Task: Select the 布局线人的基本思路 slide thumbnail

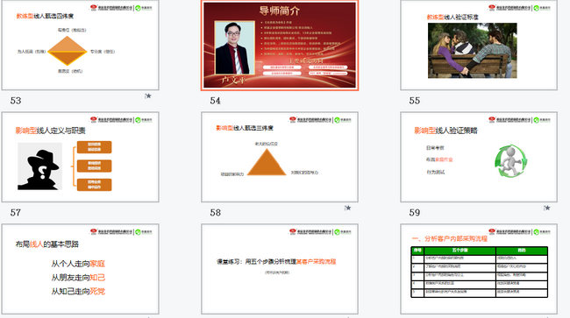Action: pos(81,269)
